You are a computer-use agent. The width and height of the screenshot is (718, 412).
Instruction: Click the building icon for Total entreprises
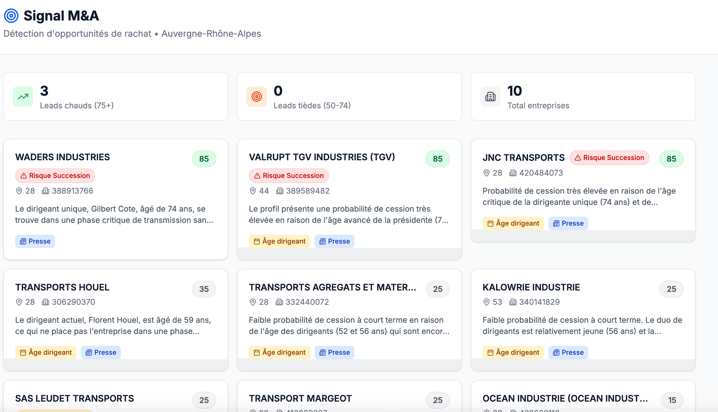pos(490,97)
